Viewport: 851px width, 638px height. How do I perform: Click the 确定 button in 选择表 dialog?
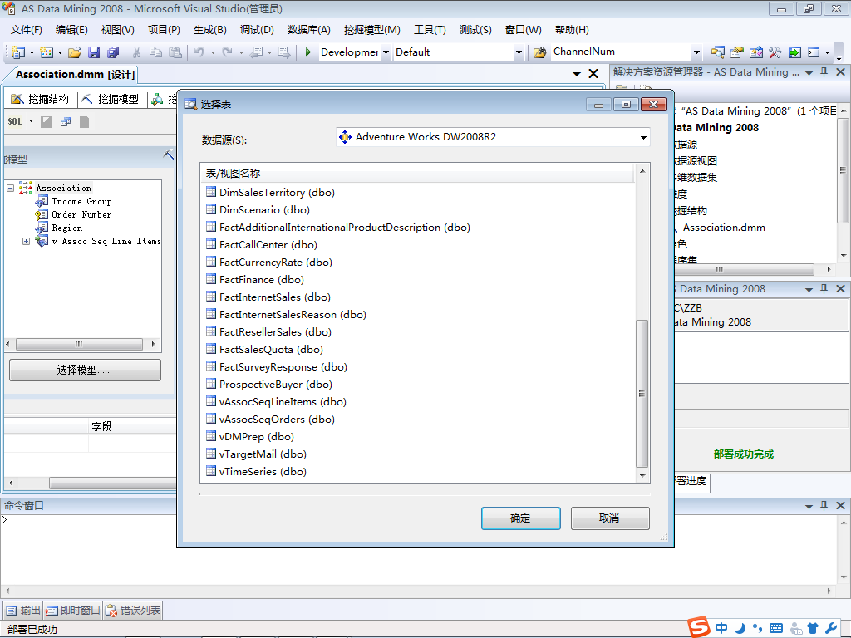[520, 518]
